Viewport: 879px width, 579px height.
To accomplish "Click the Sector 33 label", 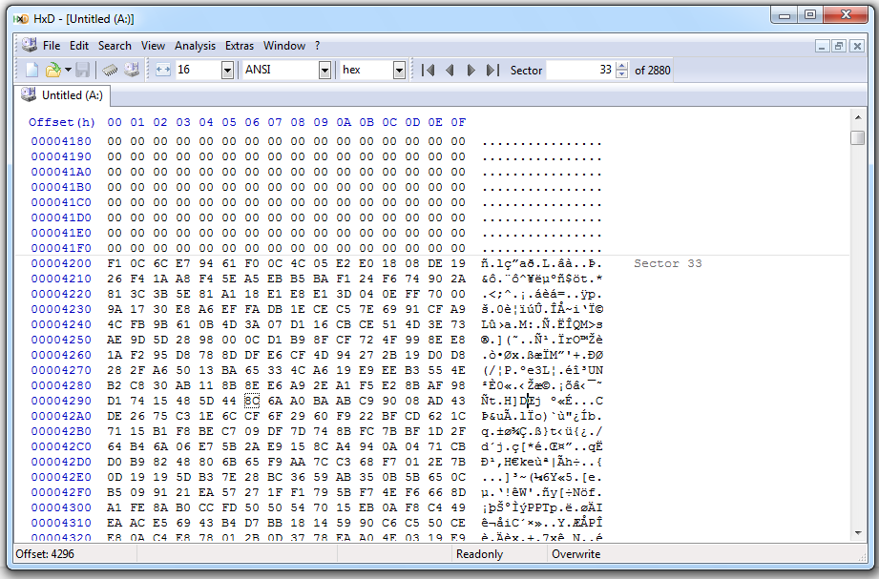I will [668, 263].
